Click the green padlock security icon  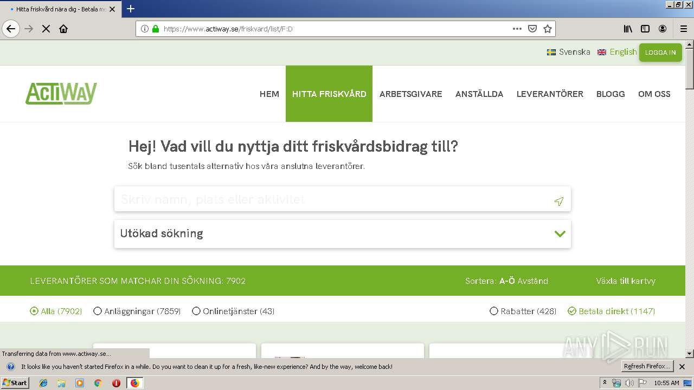tap(156, 29)
